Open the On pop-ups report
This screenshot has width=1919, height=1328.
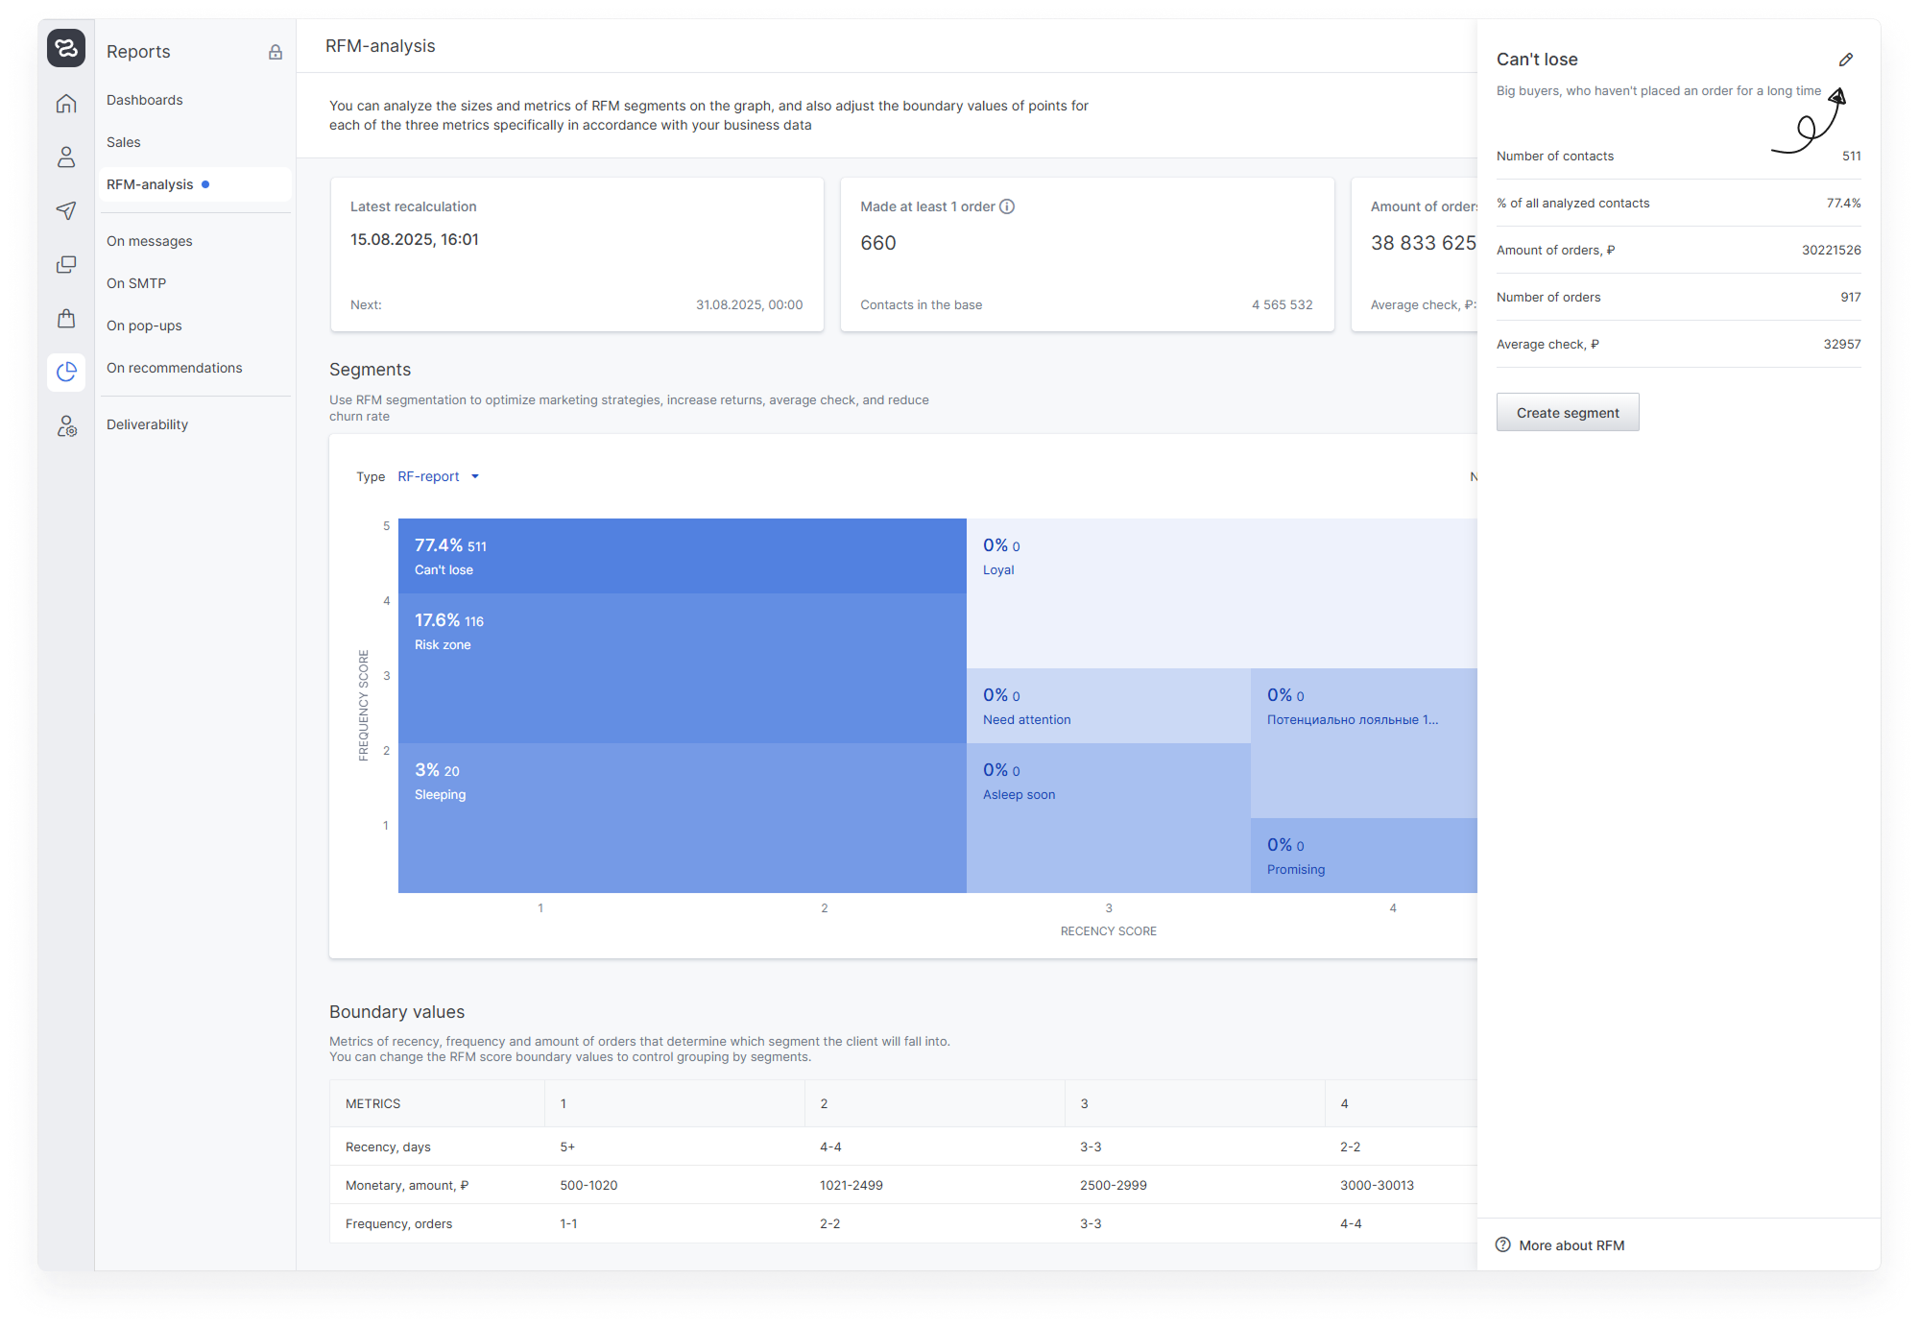(144, 326)
